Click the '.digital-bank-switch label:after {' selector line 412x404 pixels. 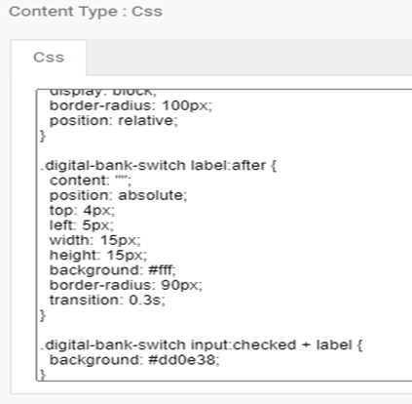(159, 165)
